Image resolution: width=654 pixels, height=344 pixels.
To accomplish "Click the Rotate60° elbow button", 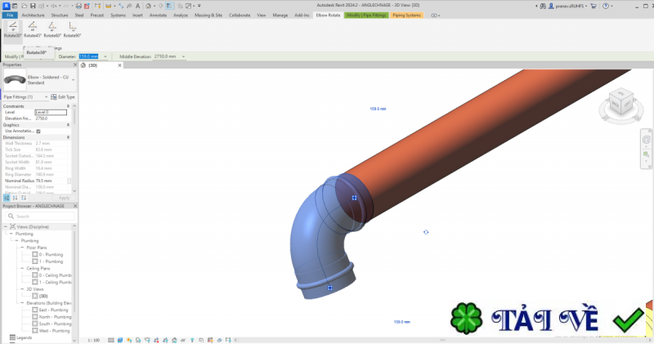I will click(52, 30).
